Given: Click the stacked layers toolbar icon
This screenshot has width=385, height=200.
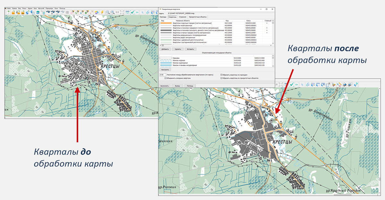Looking at the screenshot, I should 38,12.
